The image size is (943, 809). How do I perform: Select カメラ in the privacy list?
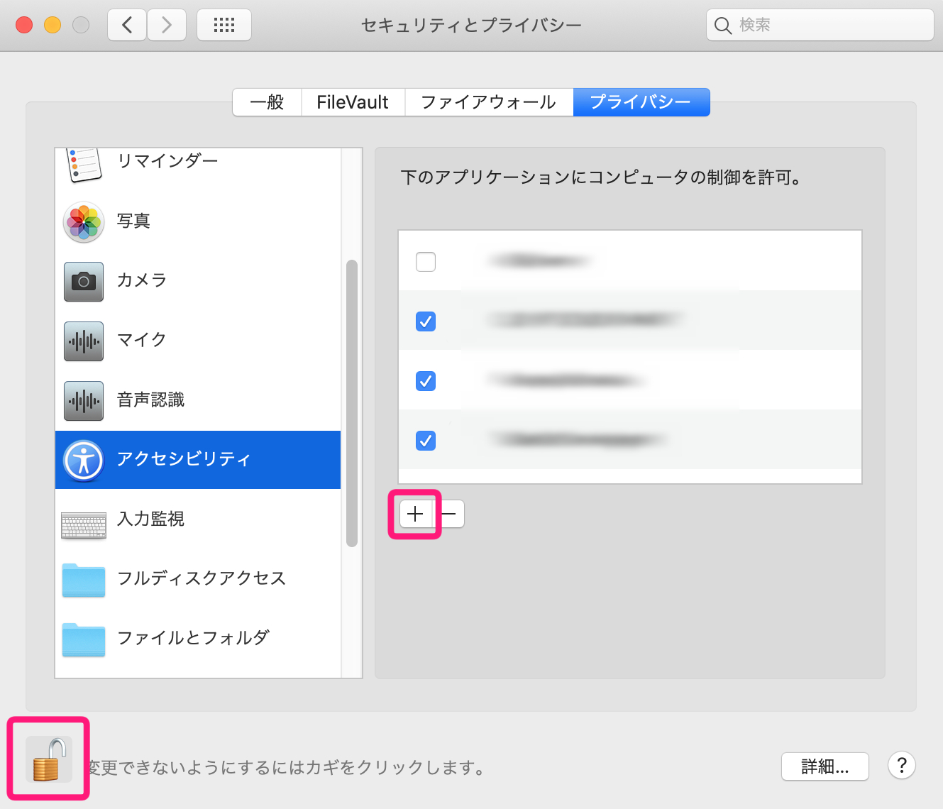[x=198, y=281]
